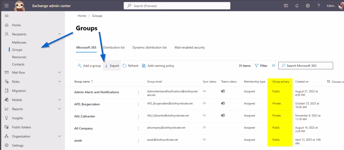Open the app launcher waffle icon
The image size is (344, 150).
coord(7,6)
